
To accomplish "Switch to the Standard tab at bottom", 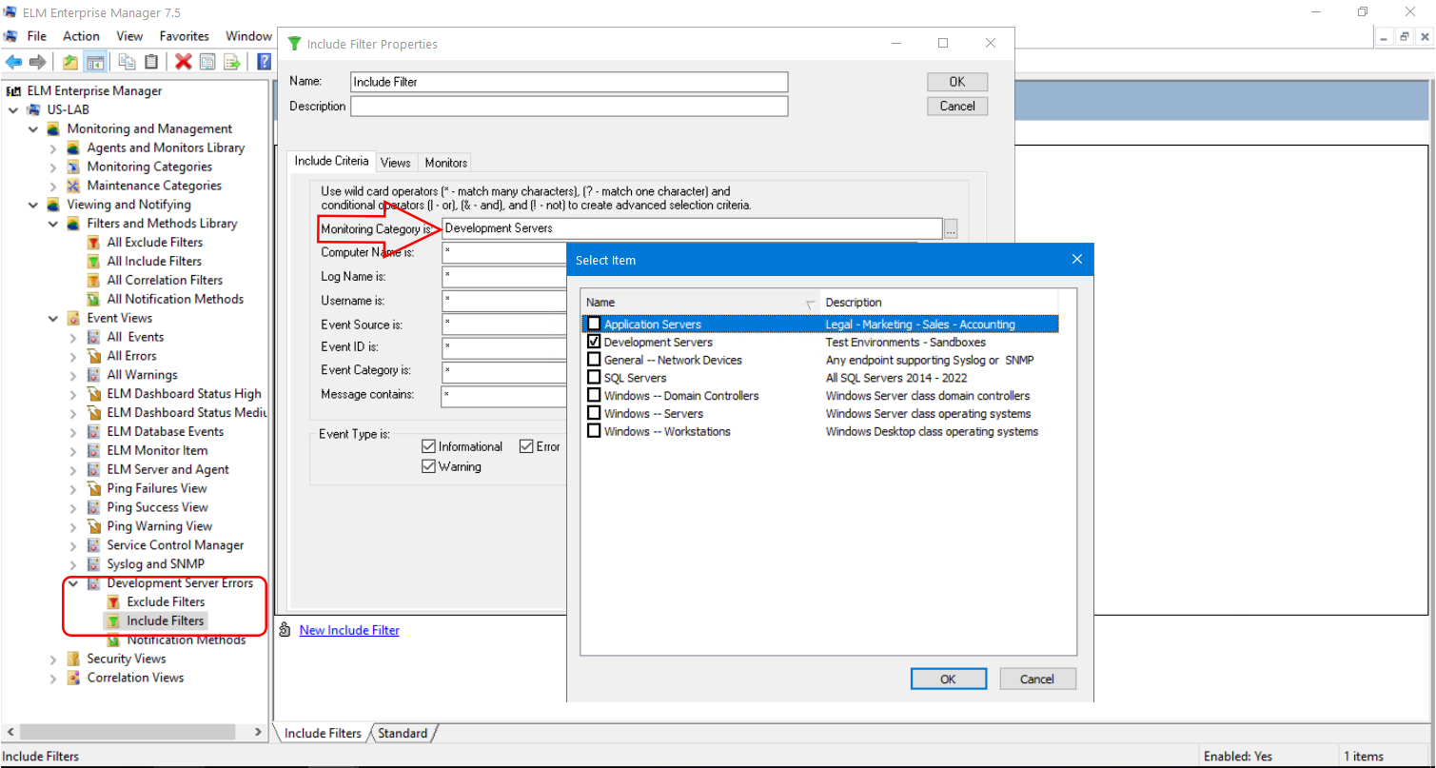I will tap(403, 734).
